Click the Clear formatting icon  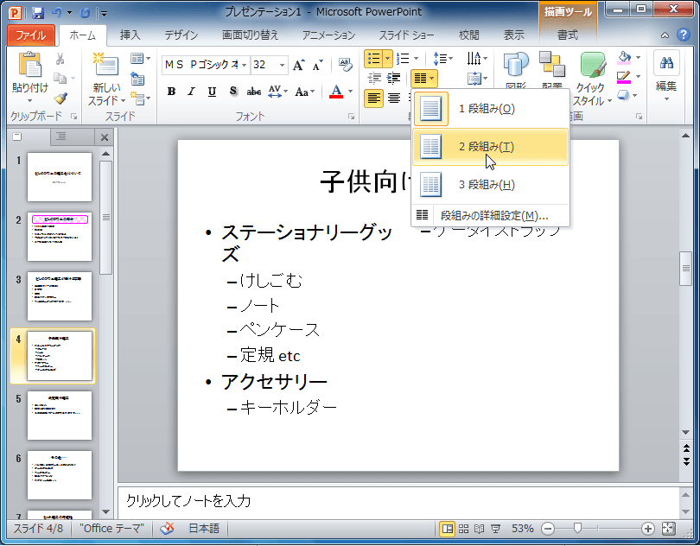[345, 64]
